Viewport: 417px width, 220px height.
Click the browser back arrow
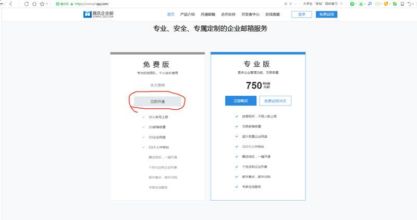[x=10, y=4]
